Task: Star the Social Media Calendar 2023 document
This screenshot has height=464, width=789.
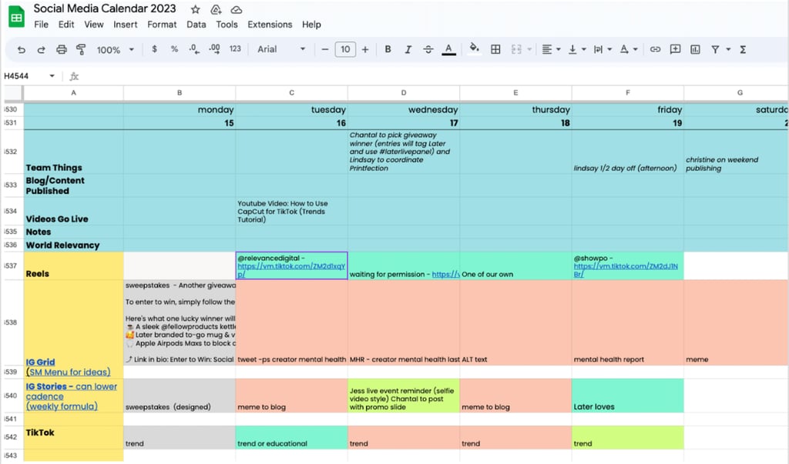Action: coord(196,9)
